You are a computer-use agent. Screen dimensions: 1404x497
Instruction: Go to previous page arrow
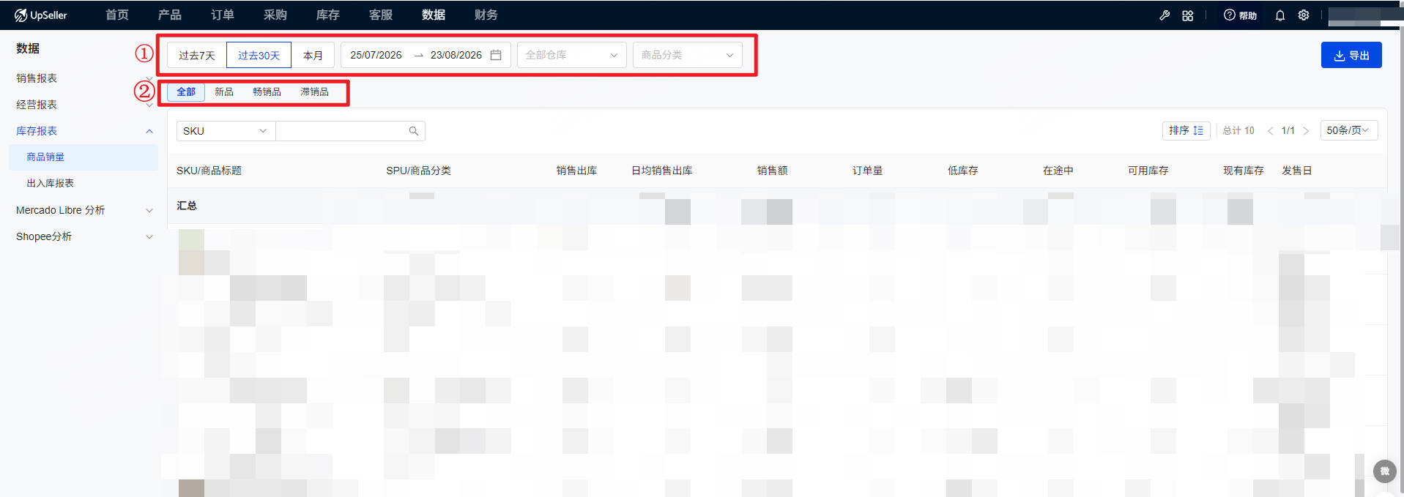[x=1270, y=131]
